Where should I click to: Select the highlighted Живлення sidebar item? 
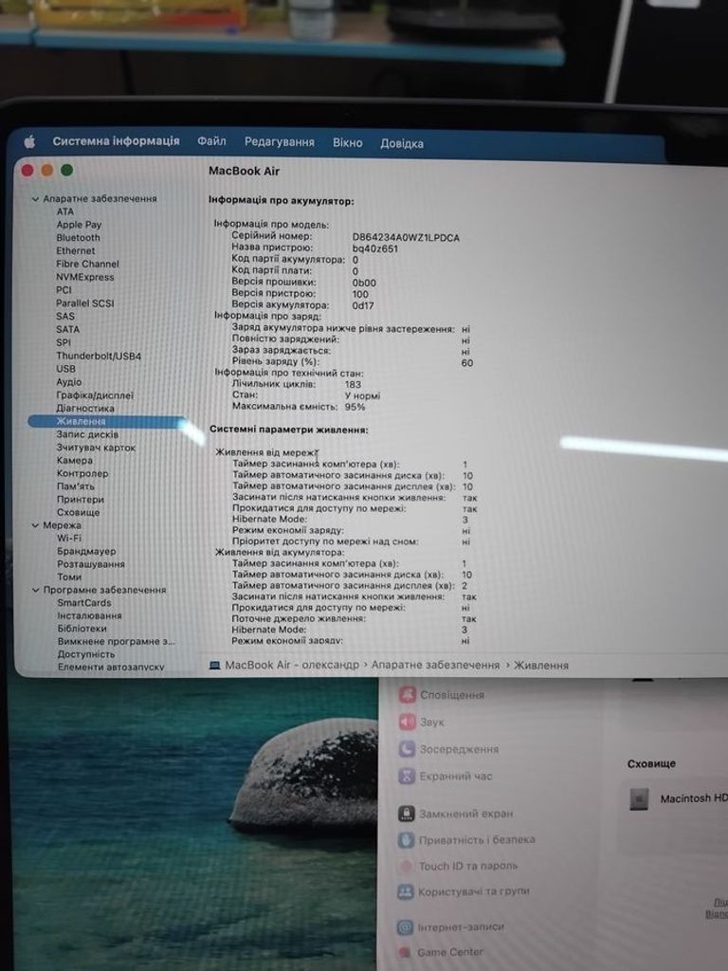106,421
